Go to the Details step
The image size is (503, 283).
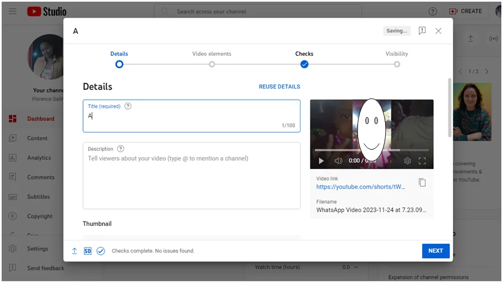tap(119, 64)
